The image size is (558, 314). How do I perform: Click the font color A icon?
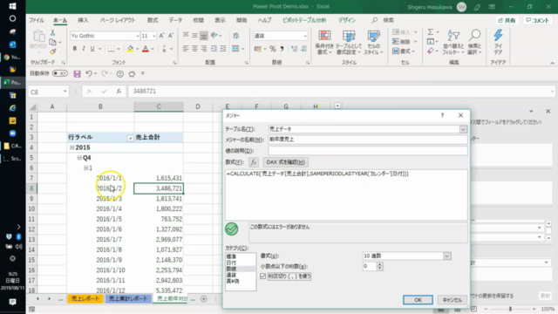[x=146, y=49]
